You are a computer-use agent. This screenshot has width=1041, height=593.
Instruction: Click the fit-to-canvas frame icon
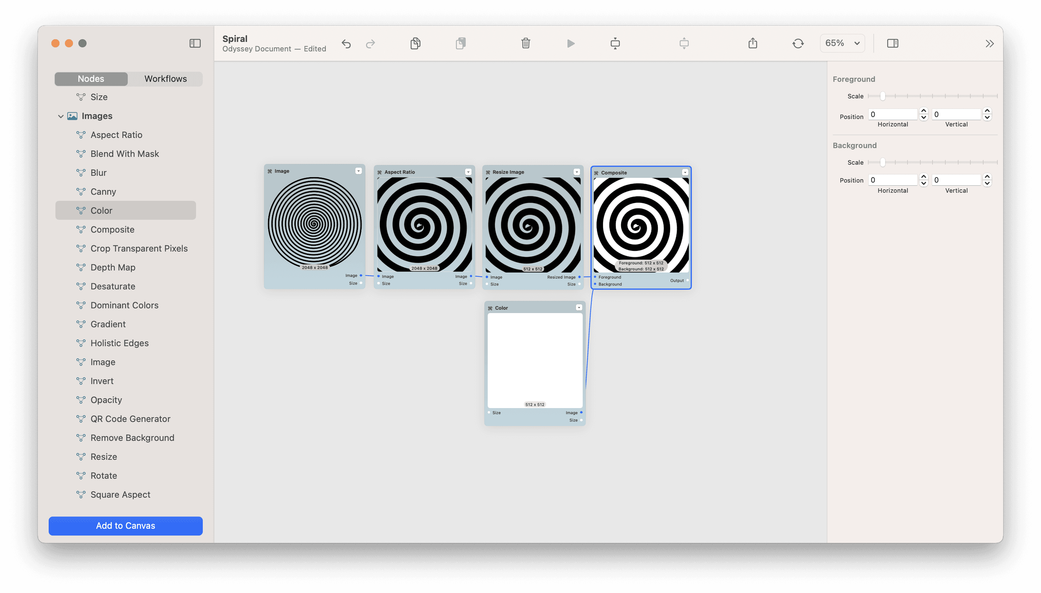(615, 43)
